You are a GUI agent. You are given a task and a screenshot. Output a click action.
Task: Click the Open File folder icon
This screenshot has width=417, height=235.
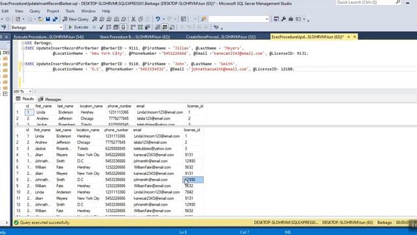[40, 19]
